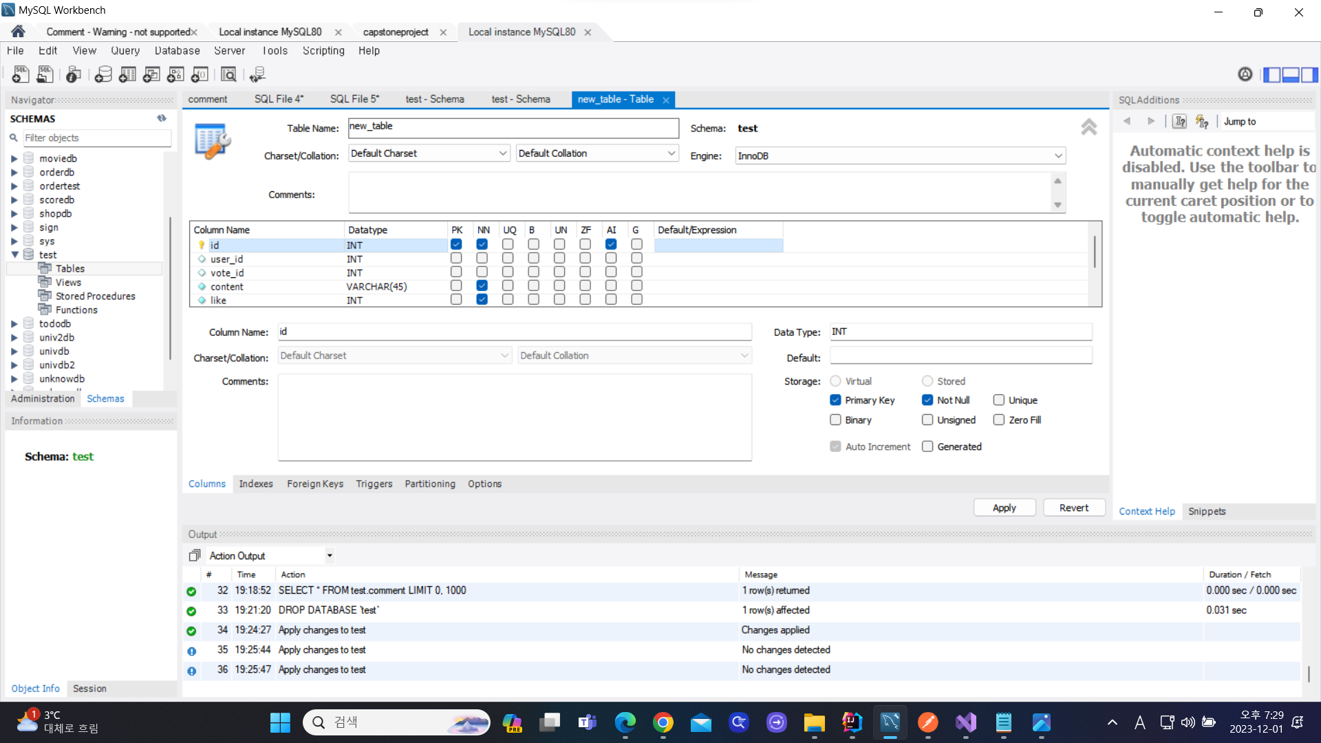Toggle Not Null checkbox for user_id row
This screenshot has height=743, width=1321.
482,259
